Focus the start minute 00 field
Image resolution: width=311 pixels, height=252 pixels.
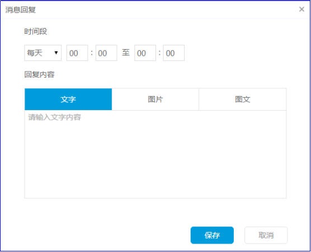point(106,53)
